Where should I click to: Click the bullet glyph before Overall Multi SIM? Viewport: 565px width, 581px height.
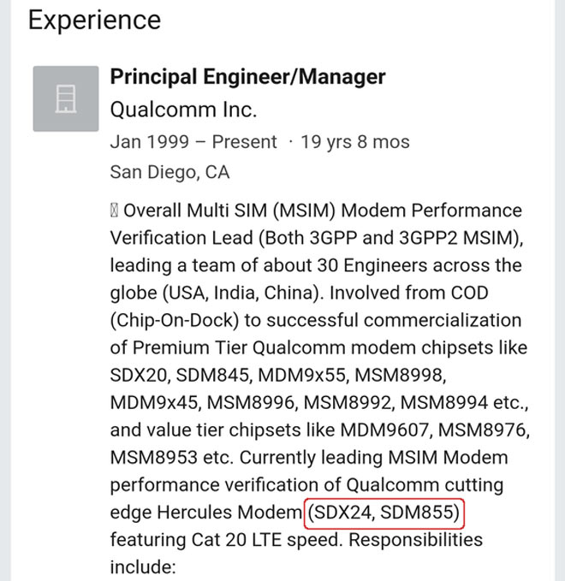pos(115,210)
